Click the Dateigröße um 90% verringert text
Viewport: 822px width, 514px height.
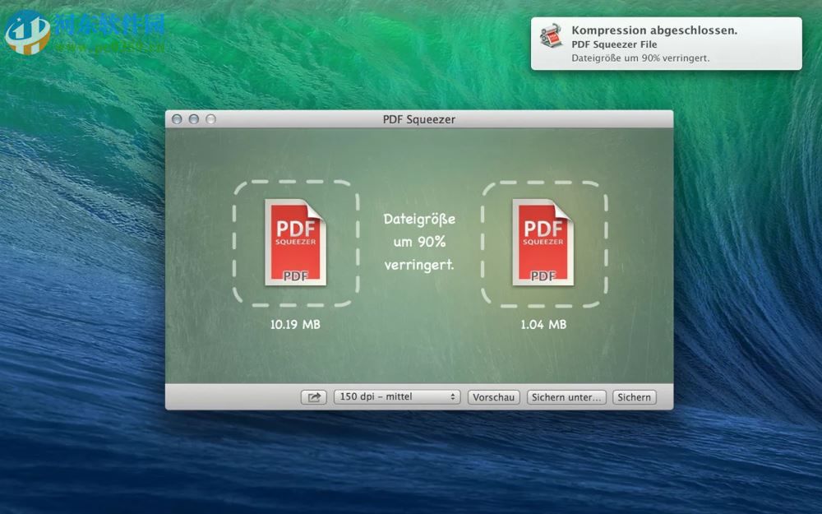pyautogui.click(x=419, y=243)
